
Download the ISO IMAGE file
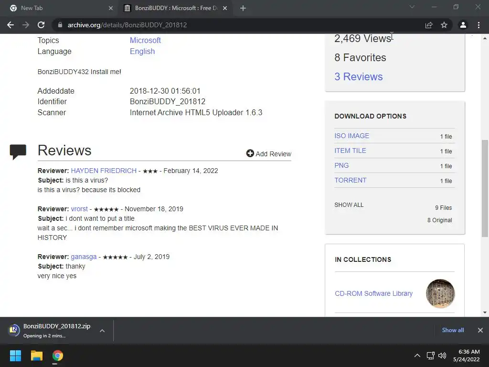pos(351,136)
